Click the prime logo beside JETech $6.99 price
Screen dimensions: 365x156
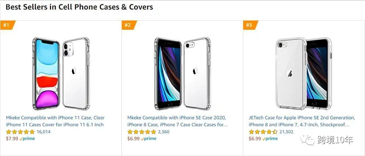pyautogui.click(x=270, y=139)
